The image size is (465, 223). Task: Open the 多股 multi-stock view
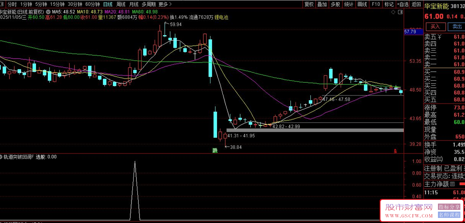(335, 4)
